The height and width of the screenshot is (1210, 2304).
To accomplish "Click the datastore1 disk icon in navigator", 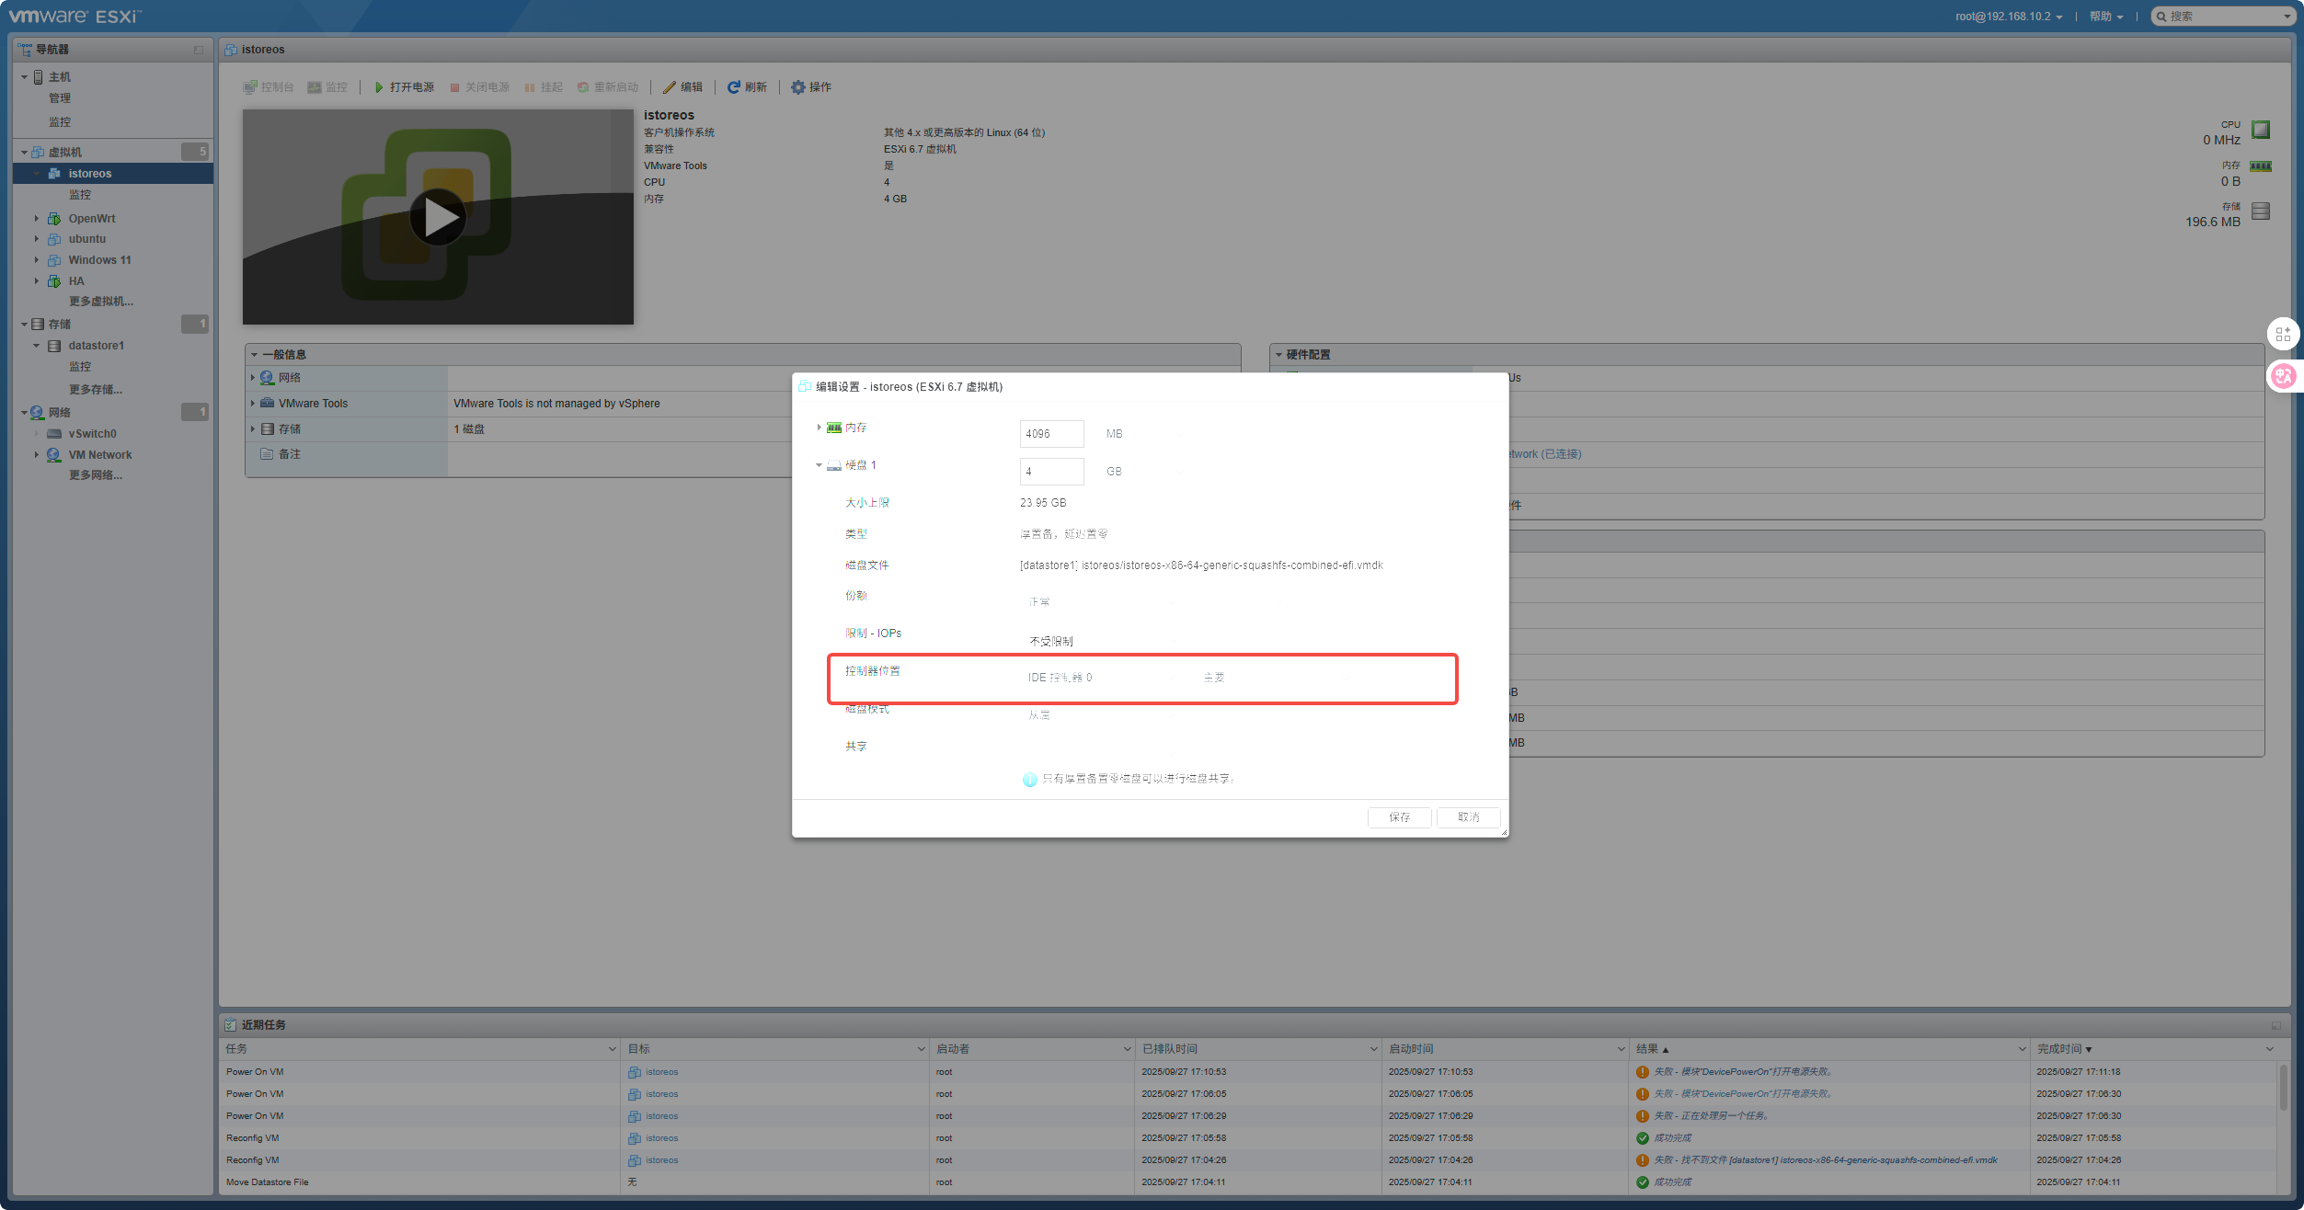I will 54,346.
